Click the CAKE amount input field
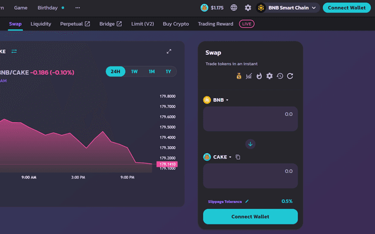 pos(250,175)
